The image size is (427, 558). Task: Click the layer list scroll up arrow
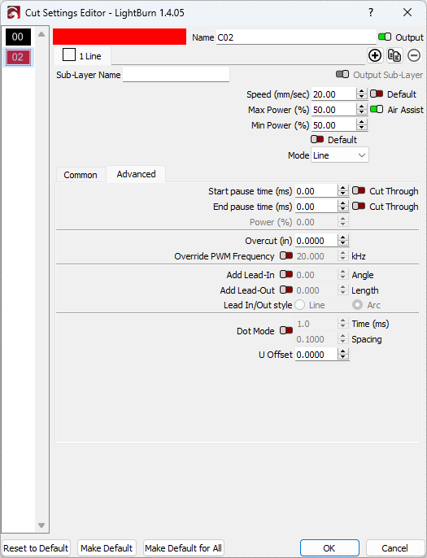41,34
